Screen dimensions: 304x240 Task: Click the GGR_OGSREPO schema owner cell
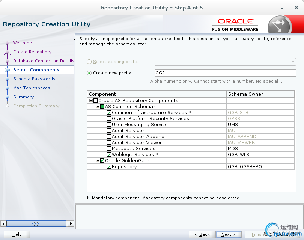[x=260, y=167]
